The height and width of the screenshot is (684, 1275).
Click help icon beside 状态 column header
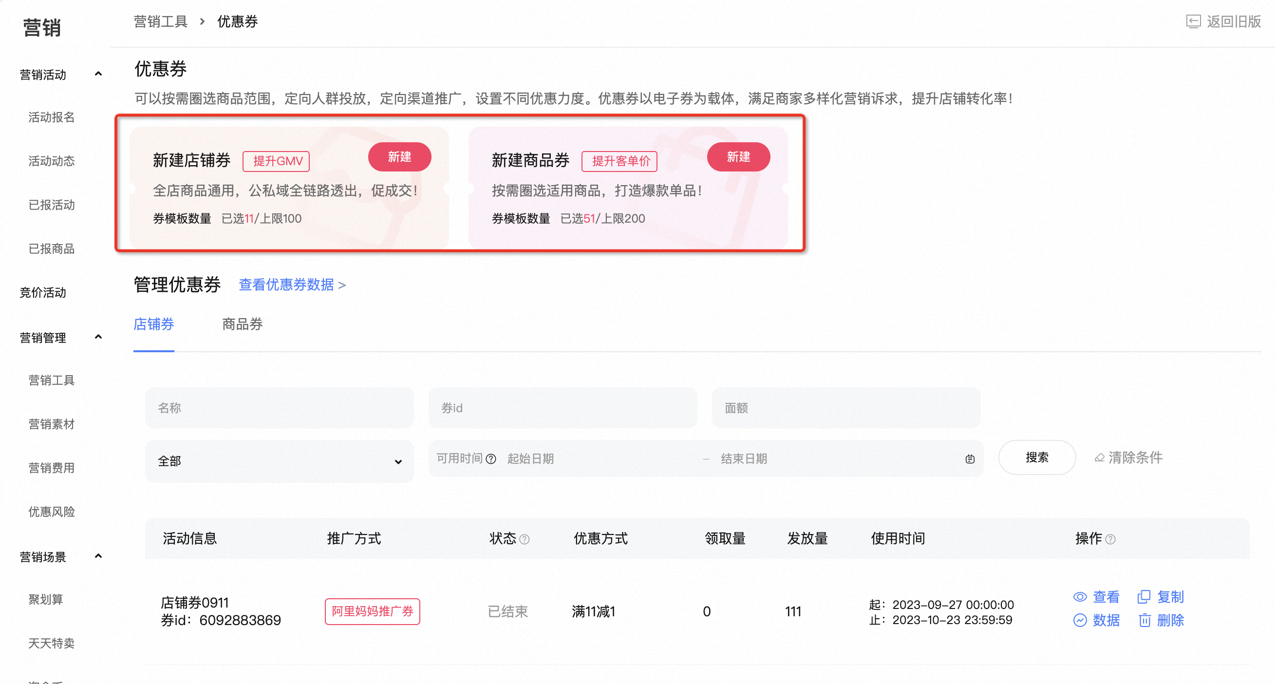(524, 539)
